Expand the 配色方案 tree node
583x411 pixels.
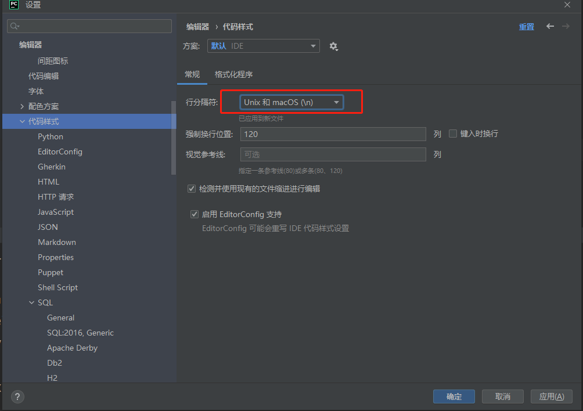[x=21, y=106]
